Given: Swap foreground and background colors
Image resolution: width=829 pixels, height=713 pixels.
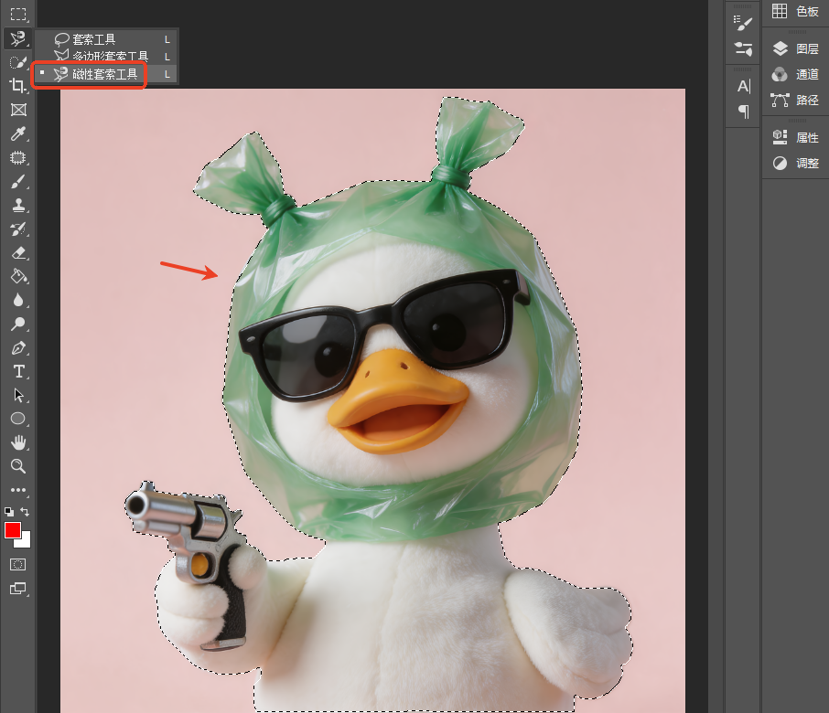Looking at the screenshot, I should 25,511.
